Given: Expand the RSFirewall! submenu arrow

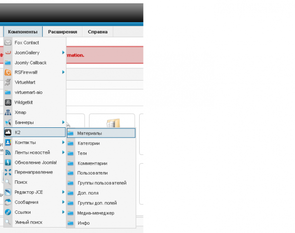Looking at the screenshot, I should pyautogui.click(x=63, y=72).
